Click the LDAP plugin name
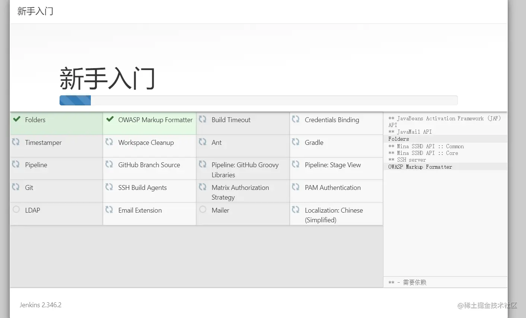This screenshot has width=526, height=318. 32,210
